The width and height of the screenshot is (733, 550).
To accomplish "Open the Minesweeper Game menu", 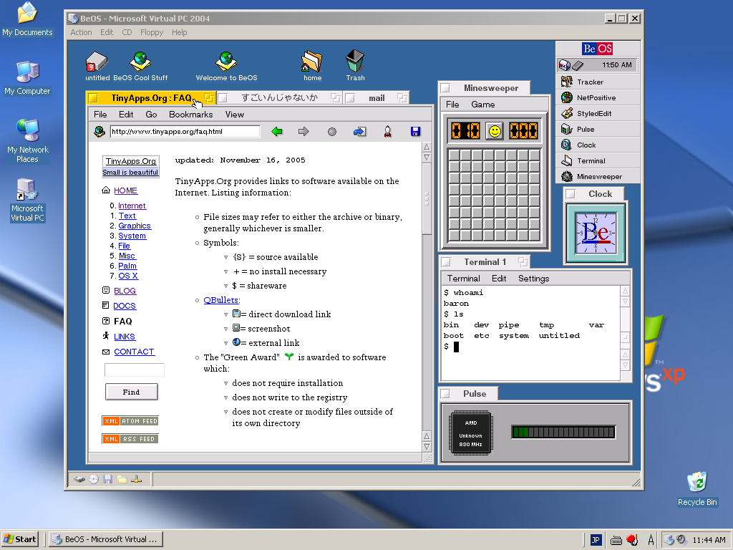I will click(483, 105).
